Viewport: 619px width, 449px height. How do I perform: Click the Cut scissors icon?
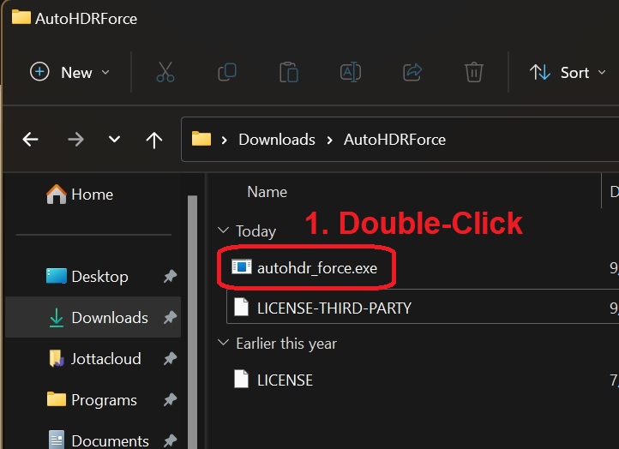click(x=165, y=73)
